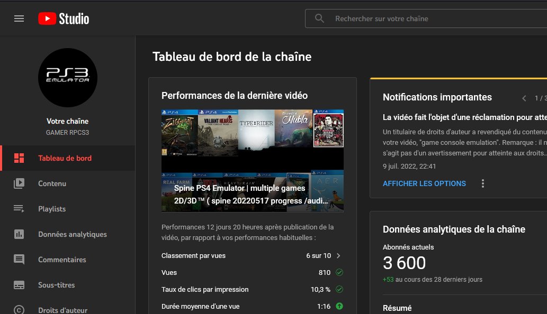Click the 810 views value
This screenshot has height=314, width=547.
click(325, 273)
